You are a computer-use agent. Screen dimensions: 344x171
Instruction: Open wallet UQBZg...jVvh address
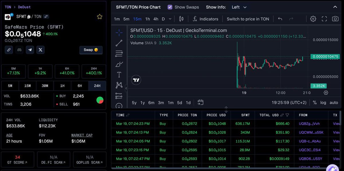coord(309,123)
